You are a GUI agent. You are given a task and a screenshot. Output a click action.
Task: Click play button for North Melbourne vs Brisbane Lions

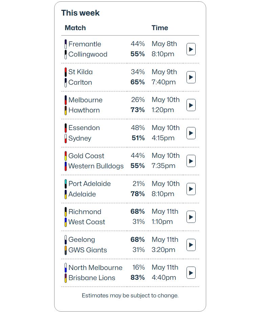[191, 273]
